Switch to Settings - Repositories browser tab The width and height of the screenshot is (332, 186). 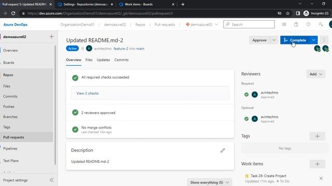(86, 4)
